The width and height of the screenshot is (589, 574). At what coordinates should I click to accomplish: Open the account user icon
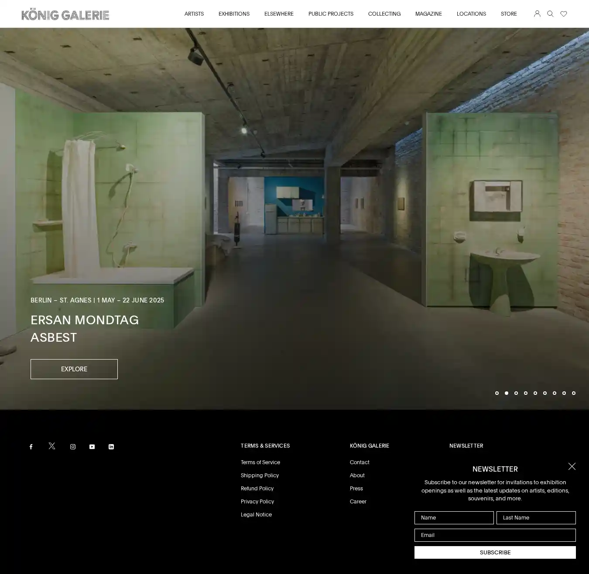pos(537,14)
